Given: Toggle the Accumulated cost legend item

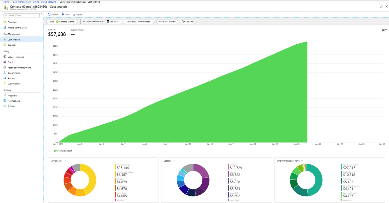Looking at the screenshot, I should pyautogui.click(x=63, y=151).
